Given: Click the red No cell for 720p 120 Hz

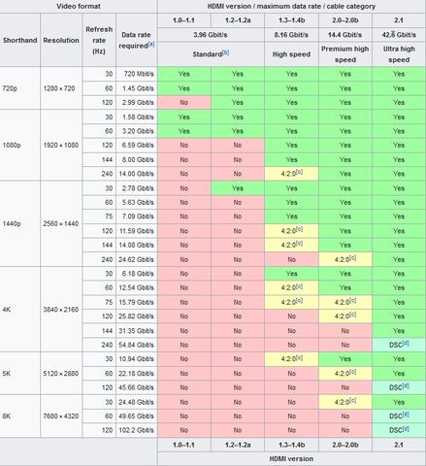Looking at the screenshot, I should (184, 102).
